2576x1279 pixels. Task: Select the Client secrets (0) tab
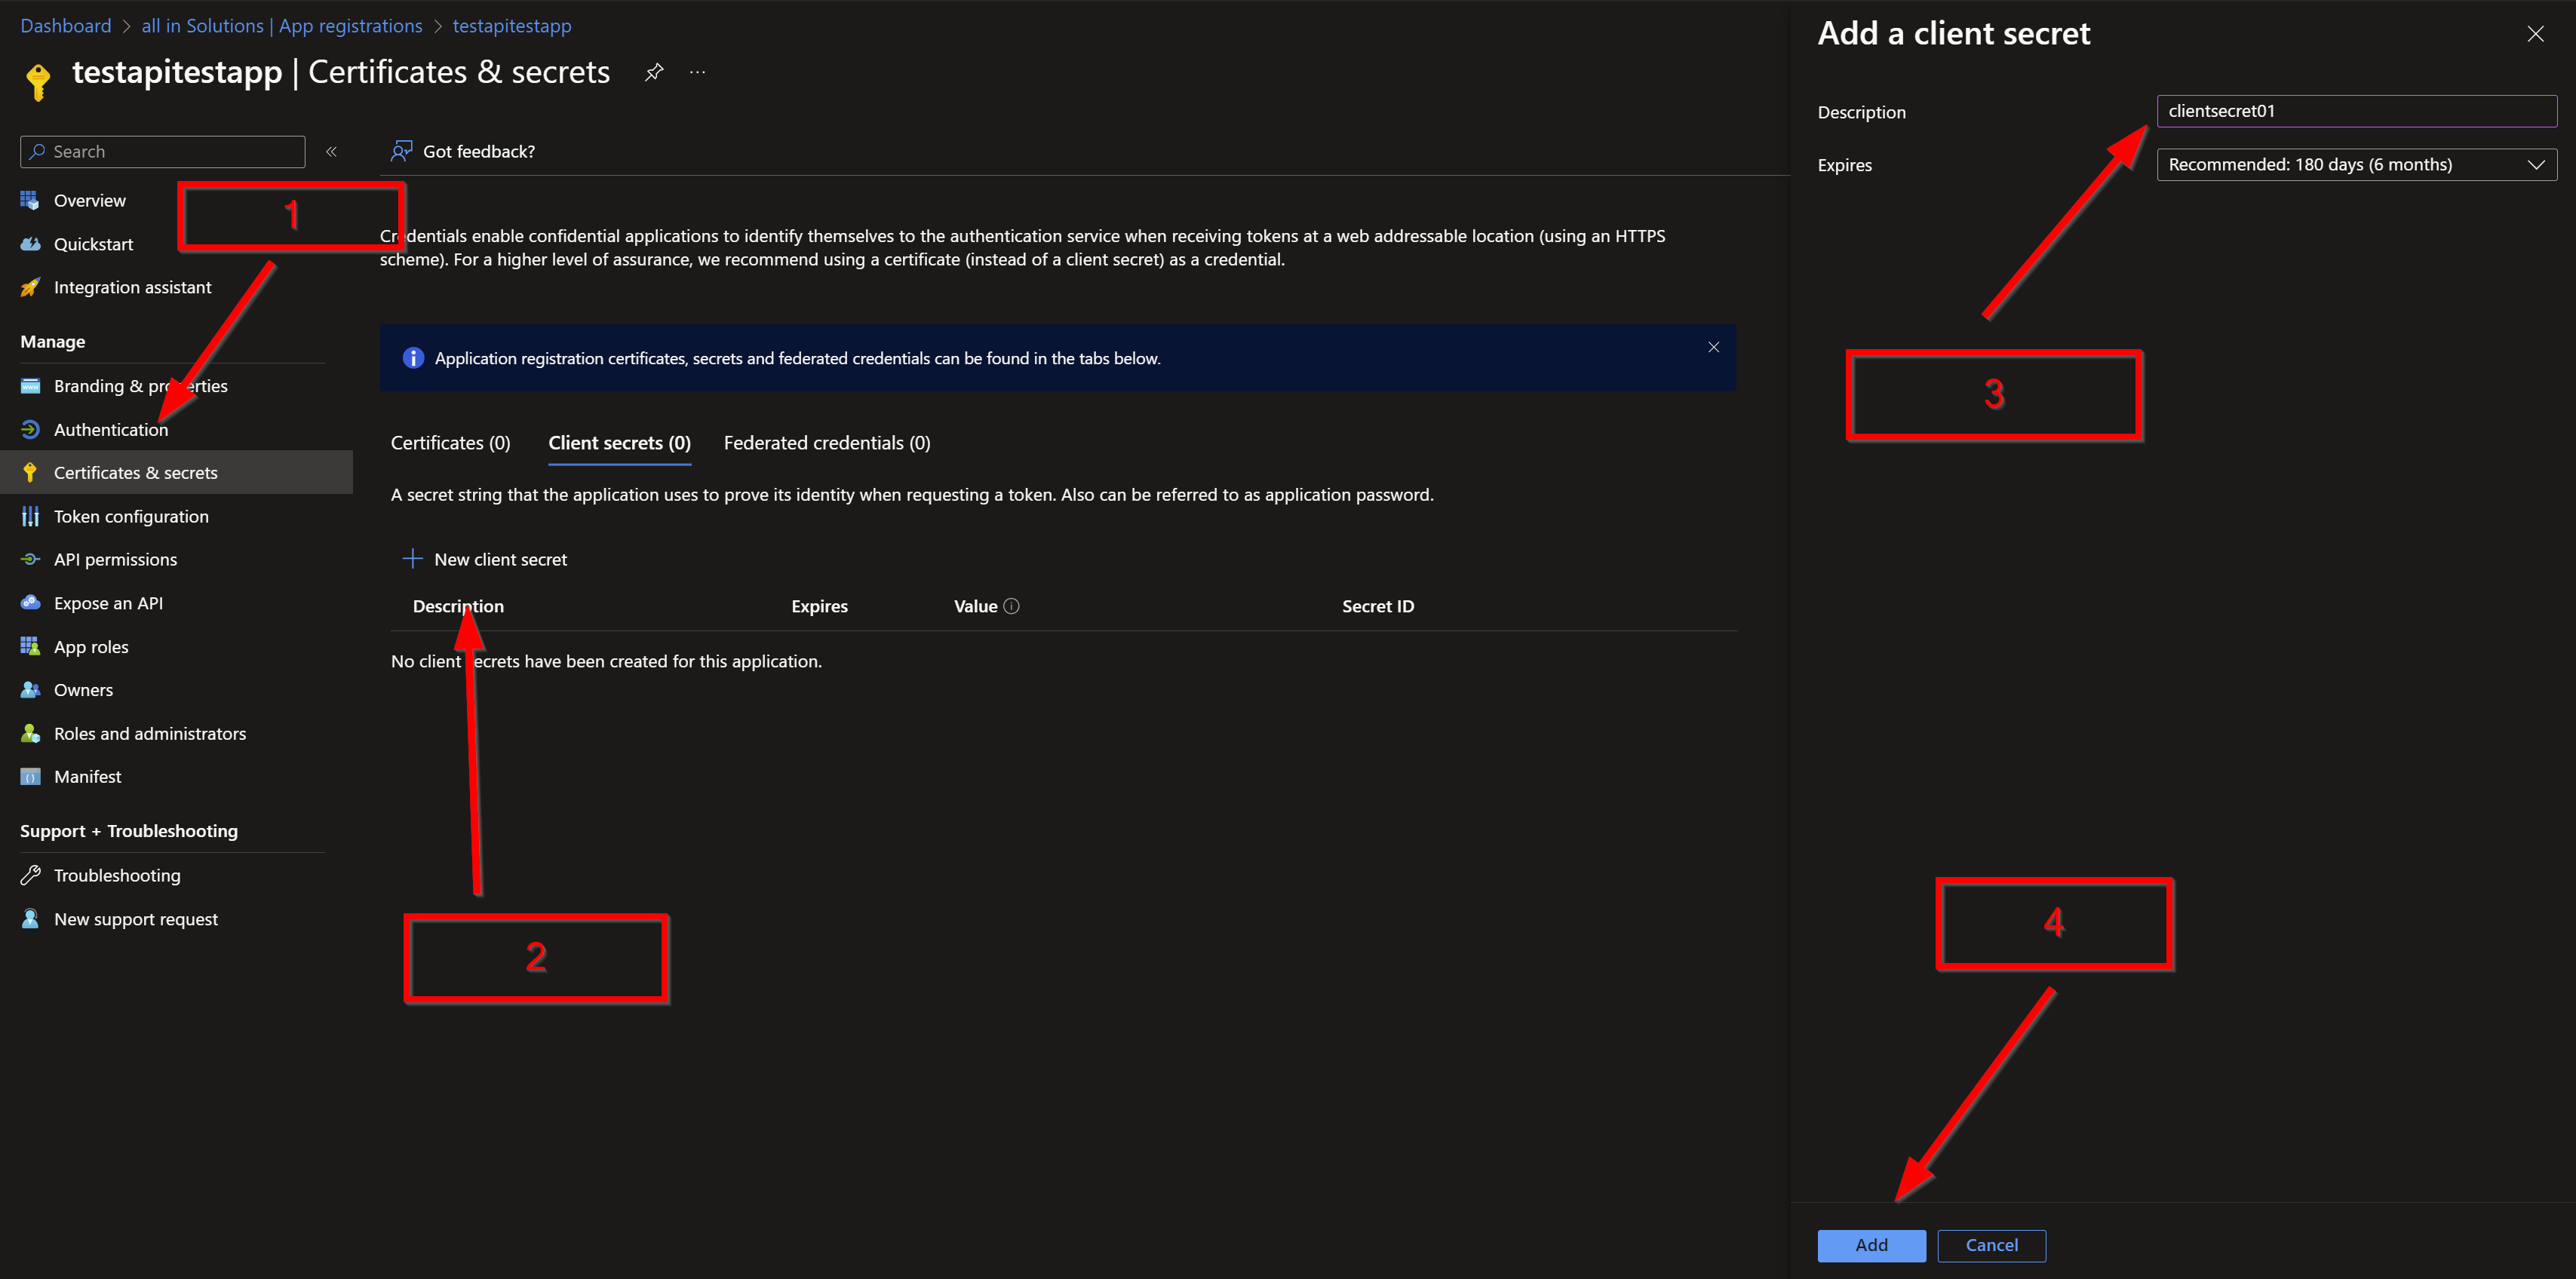619,443
